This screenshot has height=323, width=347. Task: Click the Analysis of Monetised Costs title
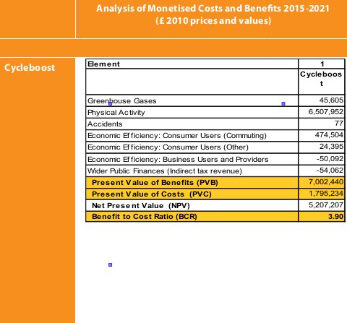click(213, 14)
